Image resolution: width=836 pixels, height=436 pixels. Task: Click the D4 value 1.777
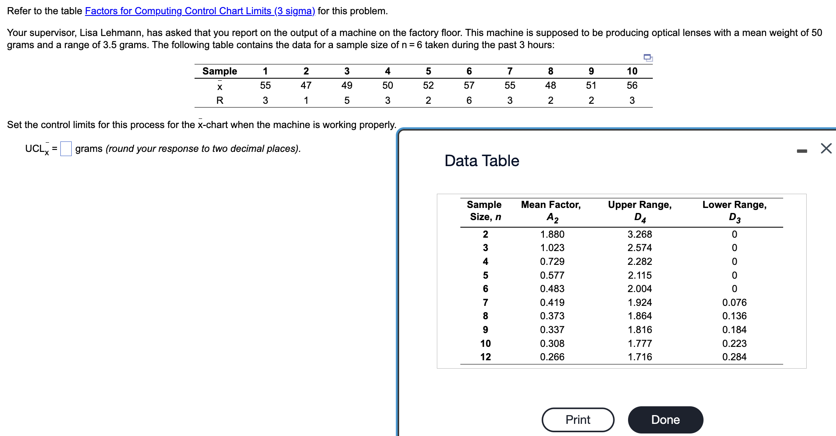(640, 344)
